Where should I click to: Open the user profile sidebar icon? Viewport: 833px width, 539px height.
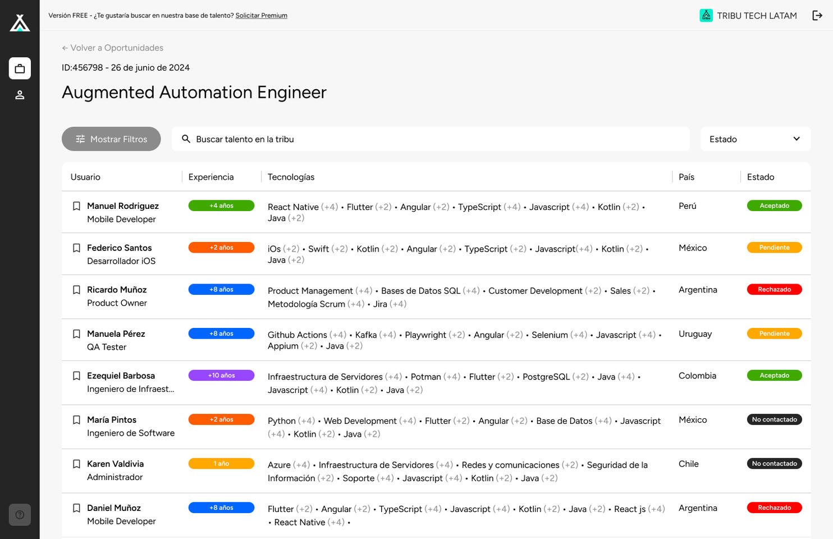20,95
